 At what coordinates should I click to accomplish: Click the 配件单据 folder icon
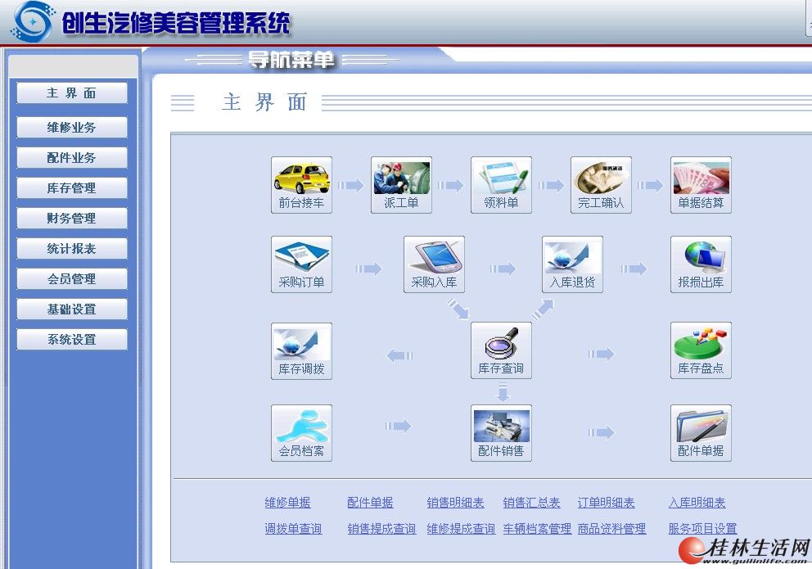(x=701, y=433)
